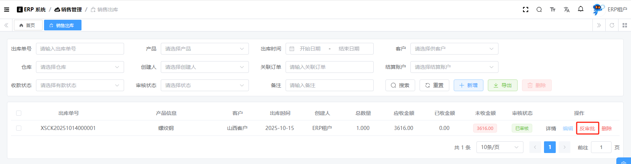Select all rows with header checkbox
This screenshot has width=631, height=164.
pyautogui.click(x=19, y=113)
